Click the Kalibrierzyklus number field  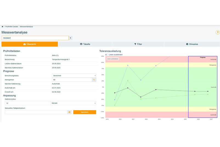click(27, 103)
